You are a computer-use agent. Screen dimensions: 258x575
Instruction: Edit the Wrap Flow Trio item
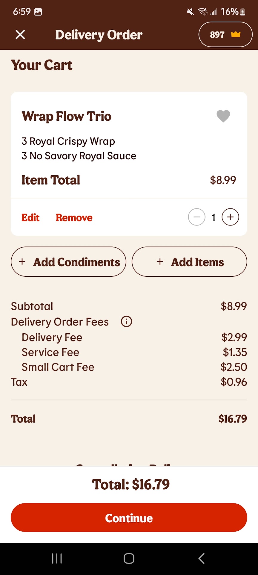click(x=30, y=218)
